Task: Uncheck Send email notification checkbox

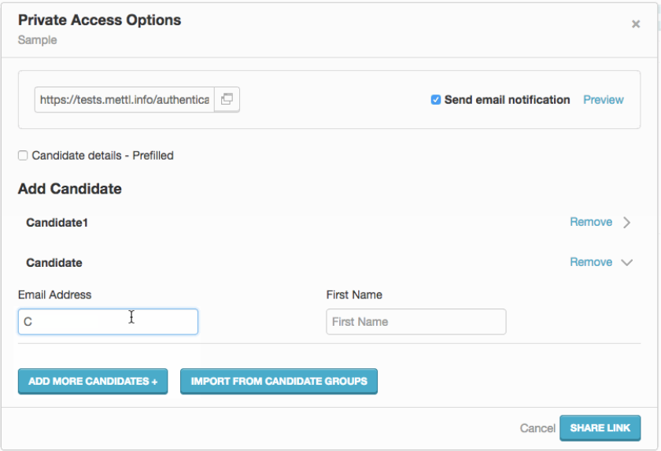Action: coord(436,100)
